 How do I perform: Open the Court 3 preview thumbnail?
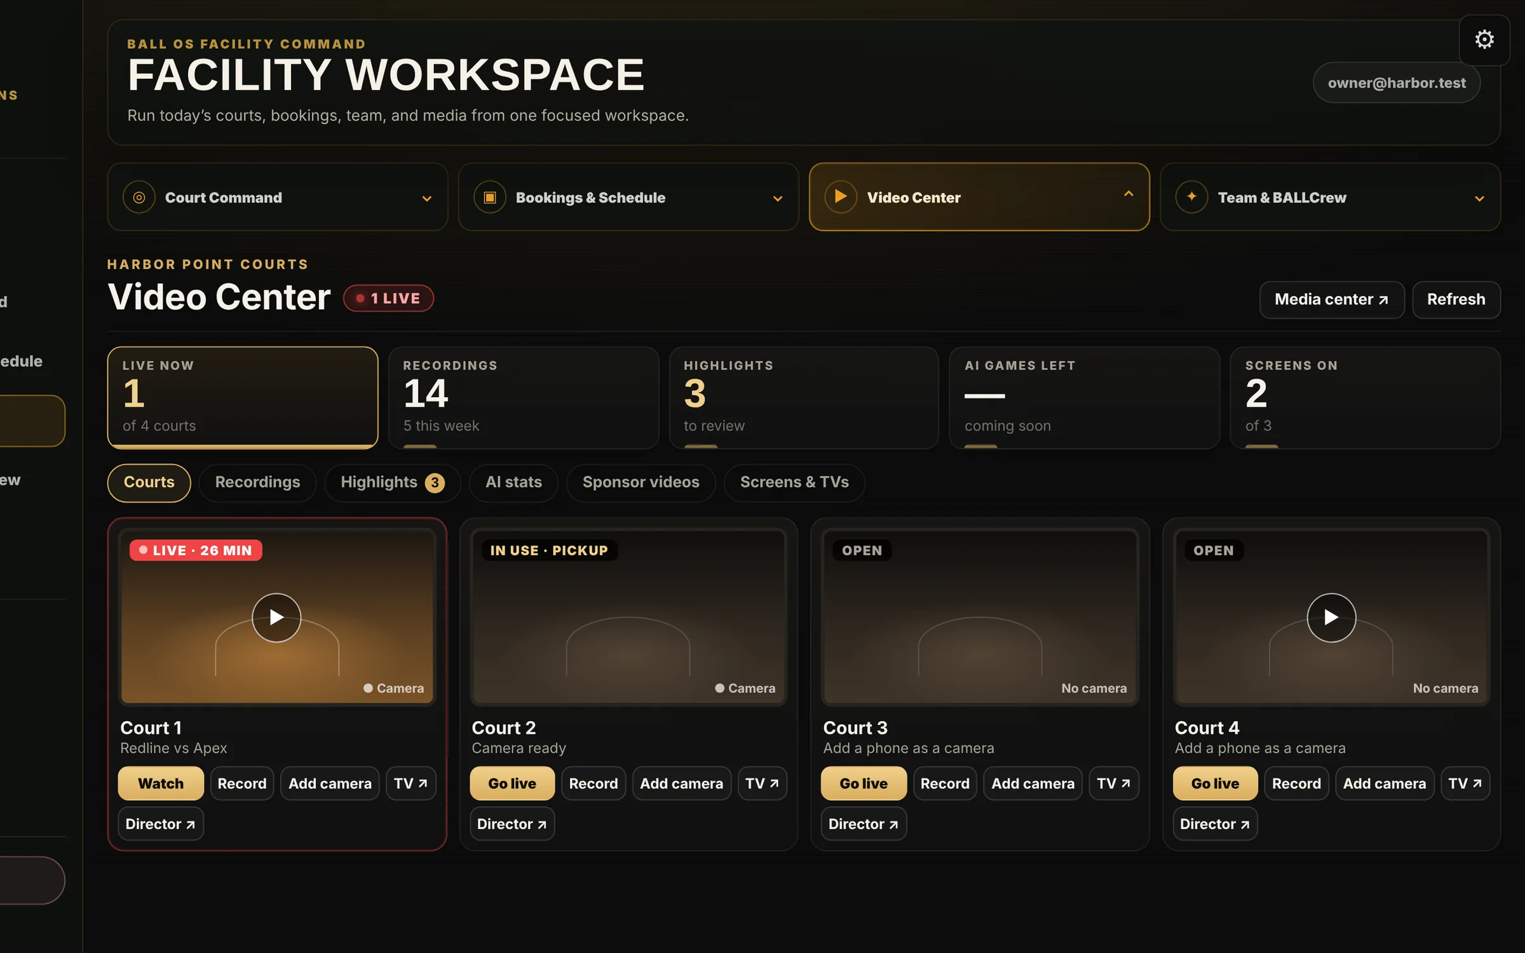click(x=980, y=617)
